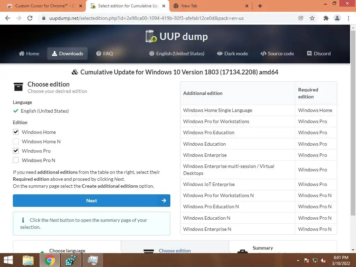
Task: Open the cube-grid app in taskbar
Action: 71,260
